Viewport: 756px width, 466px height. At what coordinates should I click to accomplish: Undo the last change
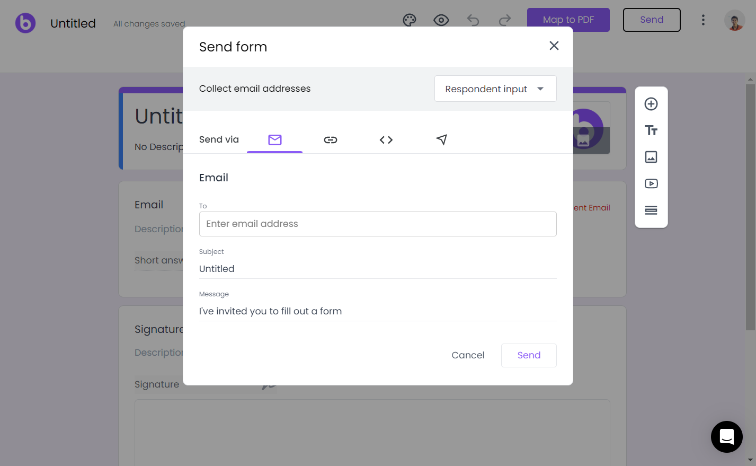point(473,20)
